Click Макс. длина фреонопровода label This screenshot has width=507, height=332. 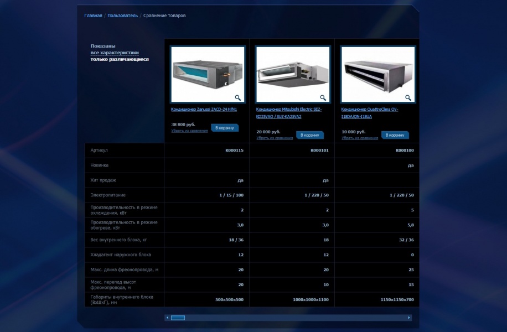125,269
